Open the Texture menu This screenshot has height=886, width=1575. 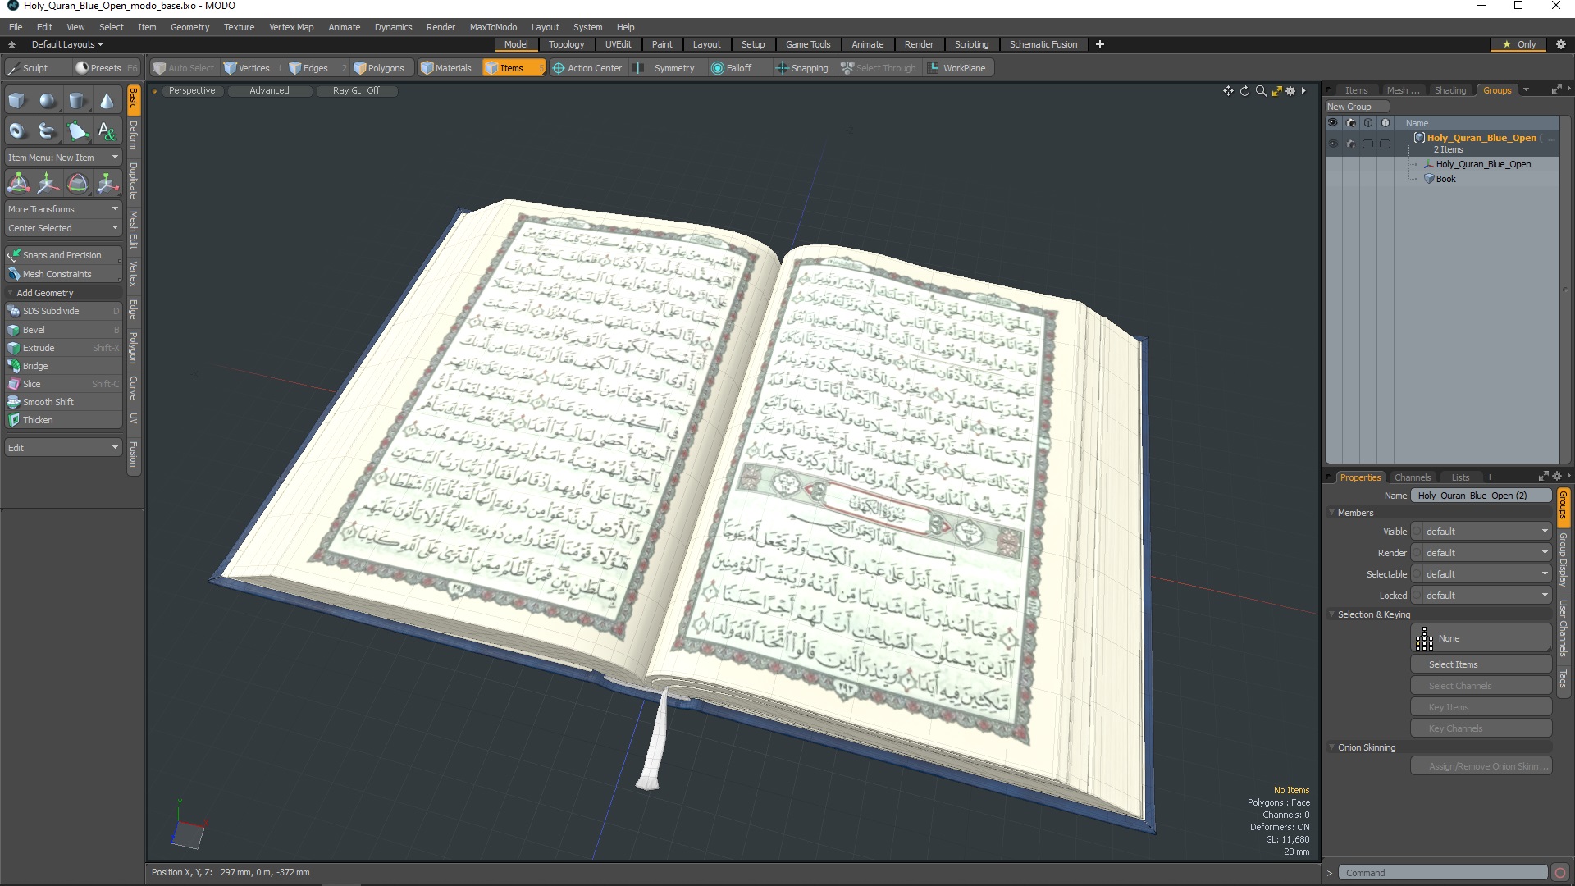coord(239,27)
